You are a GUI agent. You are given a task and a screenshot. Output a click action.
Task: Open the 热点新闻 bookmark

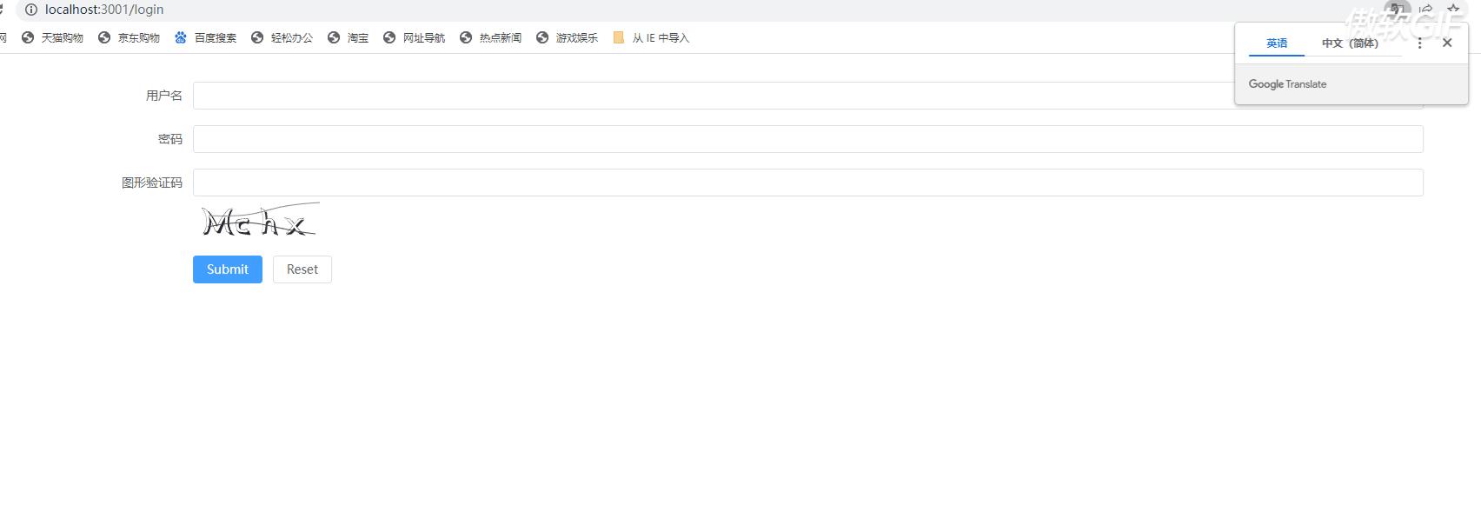point(490,38)
